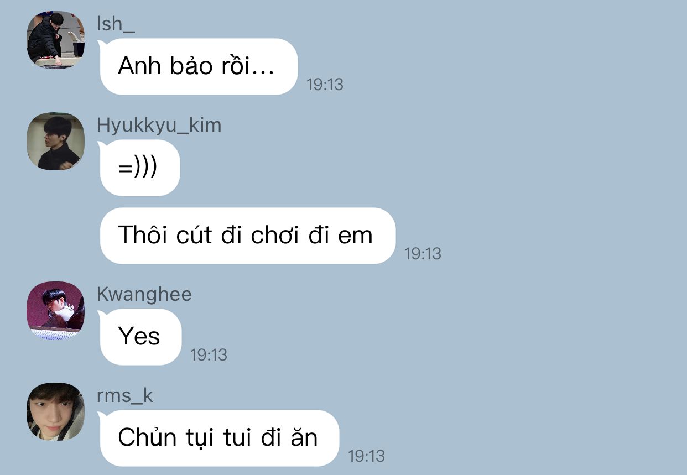Tap the 'Yes' message bubble
The image size is (687, 475).
139,337
